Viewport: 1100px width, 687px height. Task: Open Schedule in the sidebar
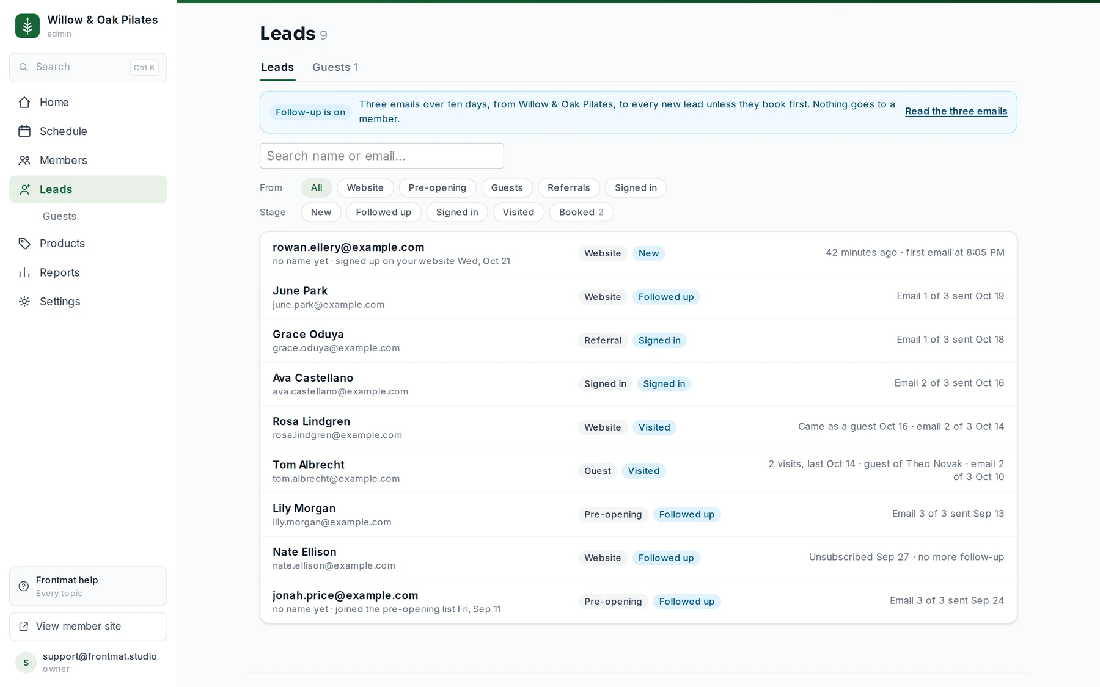point(88,131)
